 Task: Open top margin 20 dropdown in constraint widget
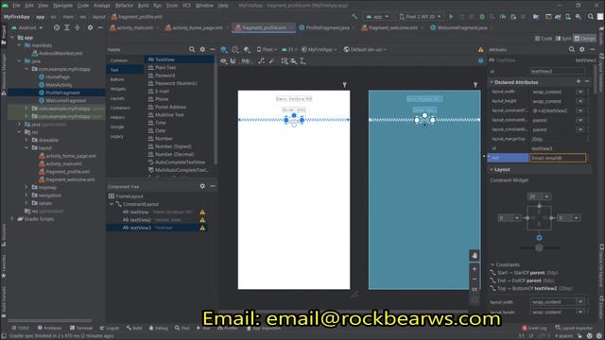tap(546, 196)
